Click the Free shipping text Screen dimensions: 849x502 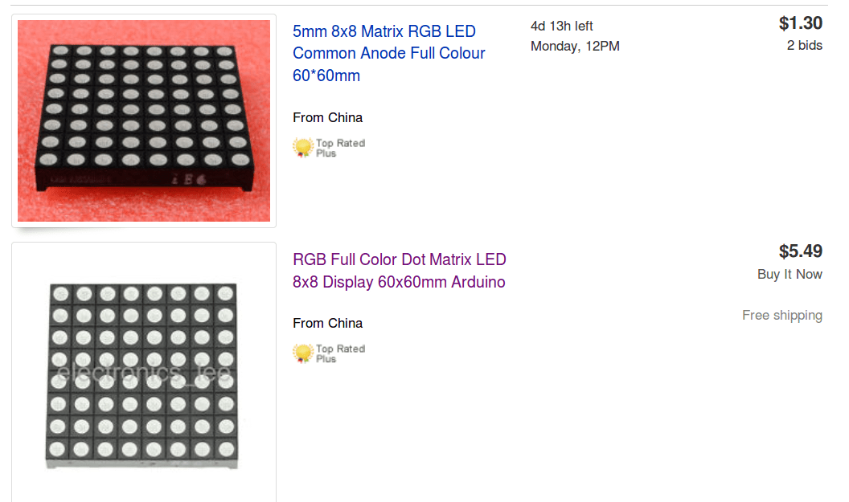point(781,316)
